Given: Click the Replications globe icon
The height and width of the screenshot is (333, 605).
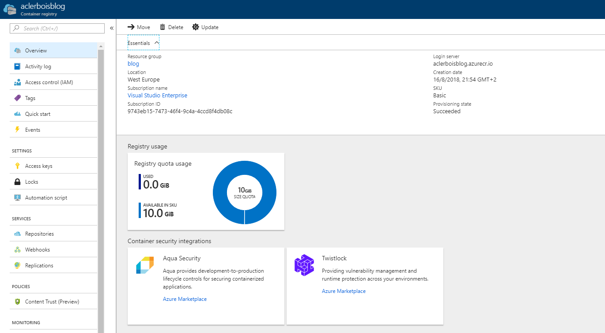Looking at the screenshot, I should point(17,266).
